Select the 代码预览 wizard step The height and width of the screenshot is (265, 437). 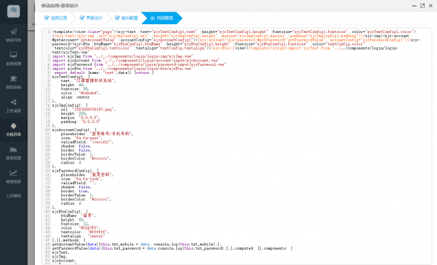tap(162, 18)
